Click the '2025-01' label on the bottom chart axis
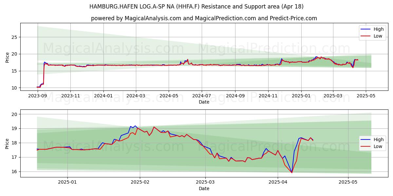 tap(67, 182)
